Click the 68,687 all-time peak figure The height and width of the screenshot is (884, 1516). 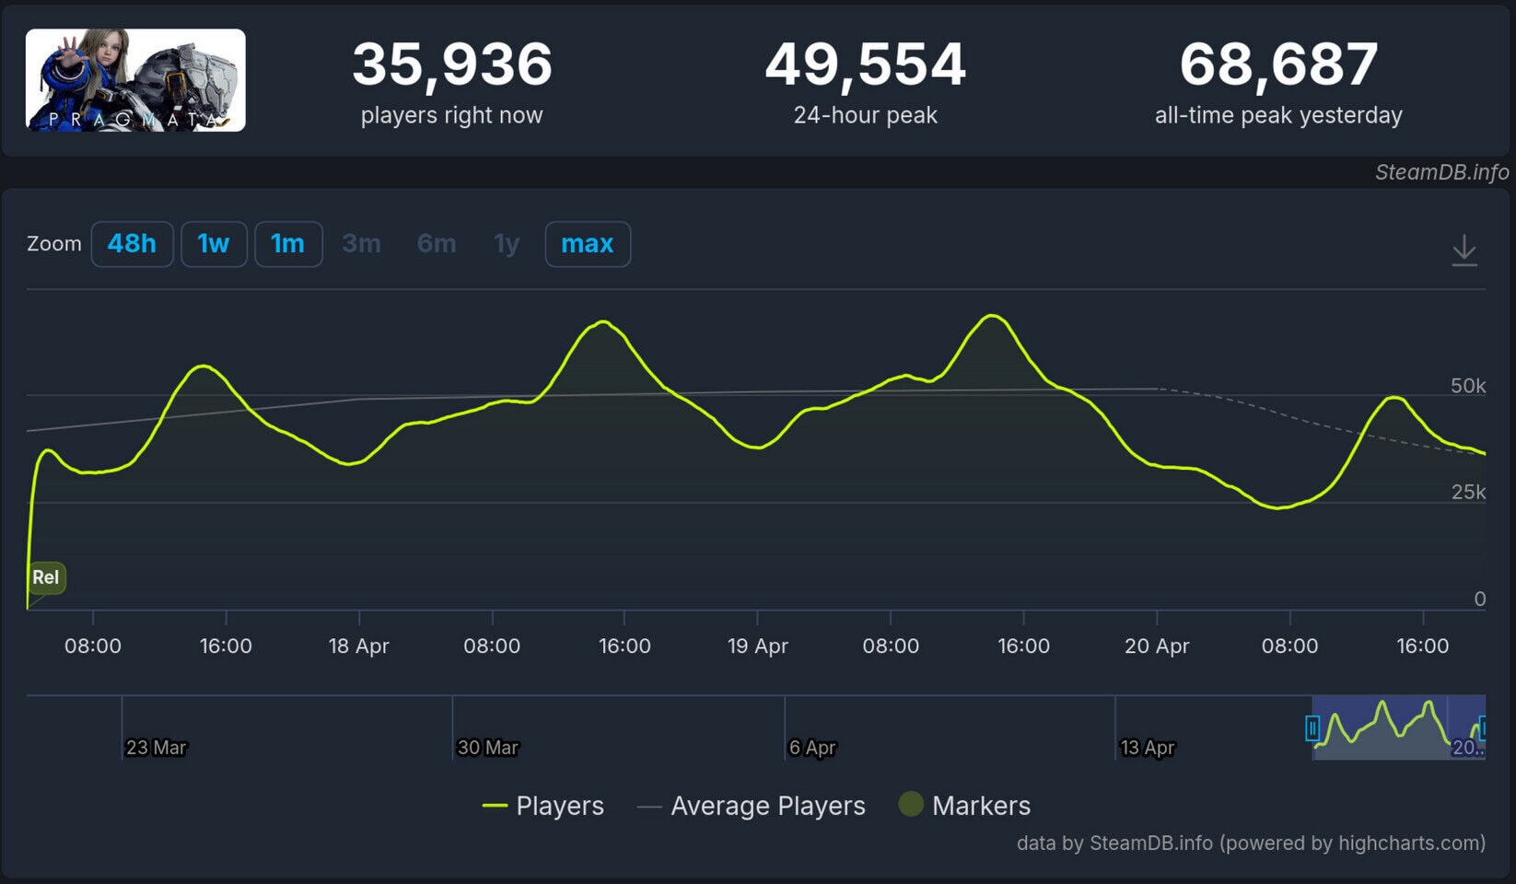point(1278,64)
